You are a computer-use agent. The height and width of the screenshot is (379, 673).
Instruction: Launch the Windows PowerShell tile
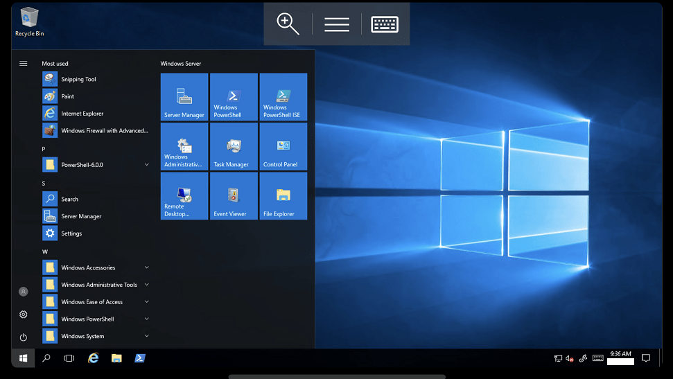pyautogui.click(x=234, y=97)
